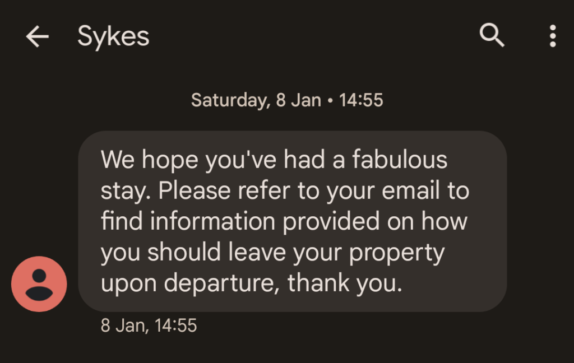This screenshot has height=363, width=574.
Task: Open the three-dot more options menu
Action: coord(553,36)
